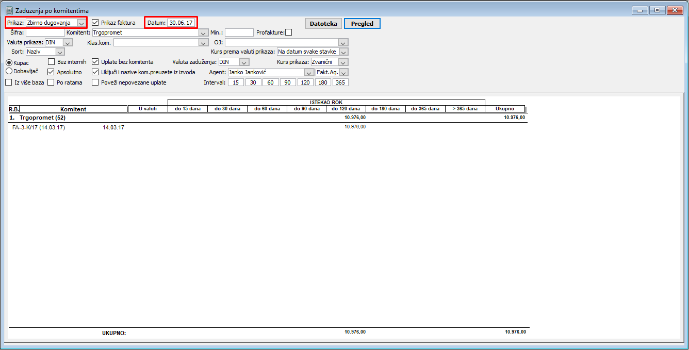This screenshot has width=689, height=350.
Task: Toggle Uplate bez komitenta checkbox
Action: pos(95,62)
